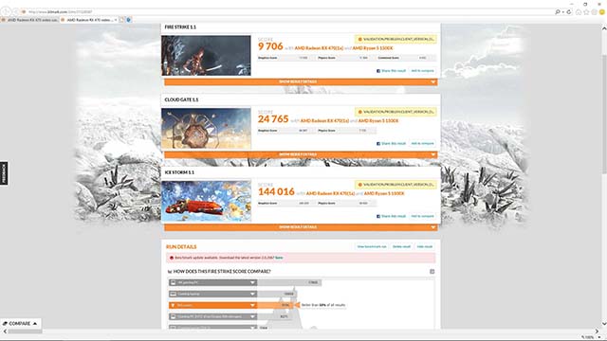
Task: Expand Cloud Gate show result details bar
Action: pos(301,154)
